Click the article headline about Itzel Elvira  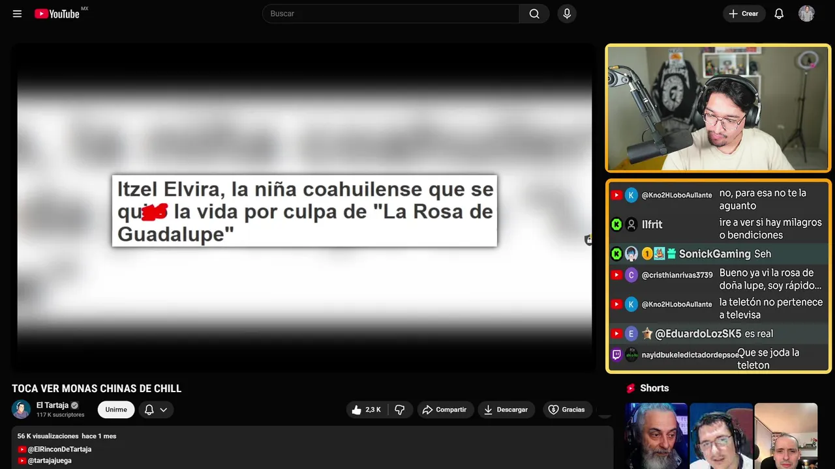tap(305, 211)
